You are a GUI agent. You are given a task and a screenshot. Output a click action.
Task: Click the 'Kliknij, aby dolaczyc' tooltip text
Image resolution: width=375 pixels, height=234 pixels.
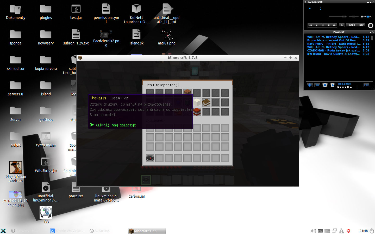pos(116,125)
